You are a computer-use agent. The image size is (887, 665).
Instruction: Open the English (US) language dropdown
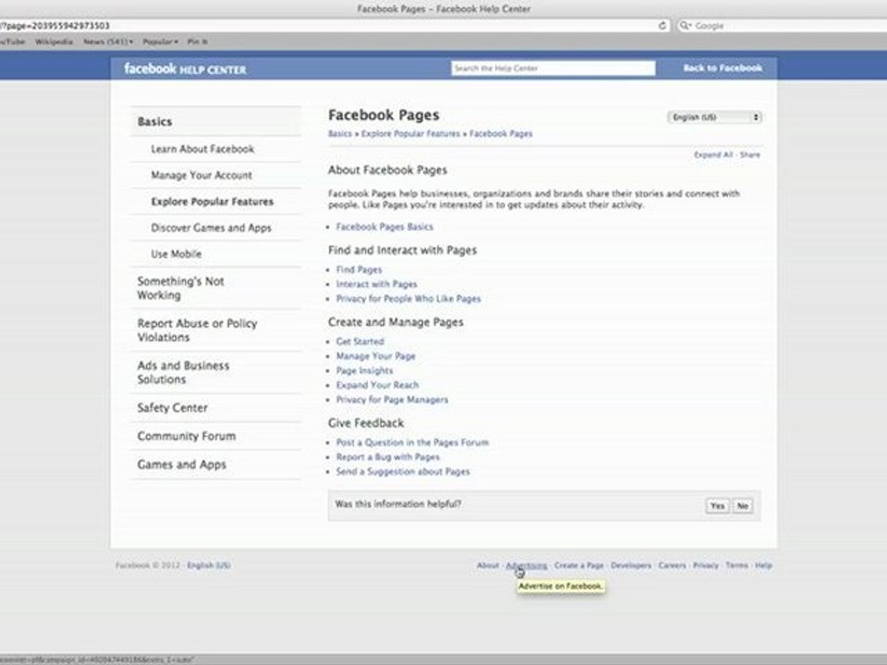pos(715,117)
